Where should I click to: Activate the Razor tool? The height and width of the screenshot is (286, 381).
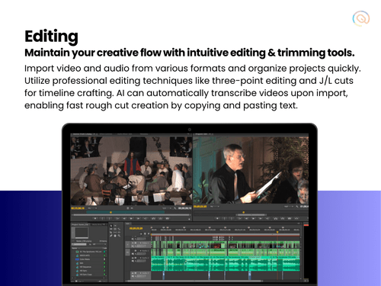click(111, 233)
